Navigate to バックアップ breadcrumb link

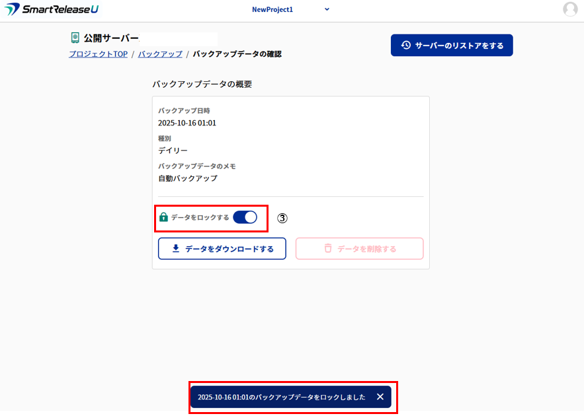click(x=160, y=54)
